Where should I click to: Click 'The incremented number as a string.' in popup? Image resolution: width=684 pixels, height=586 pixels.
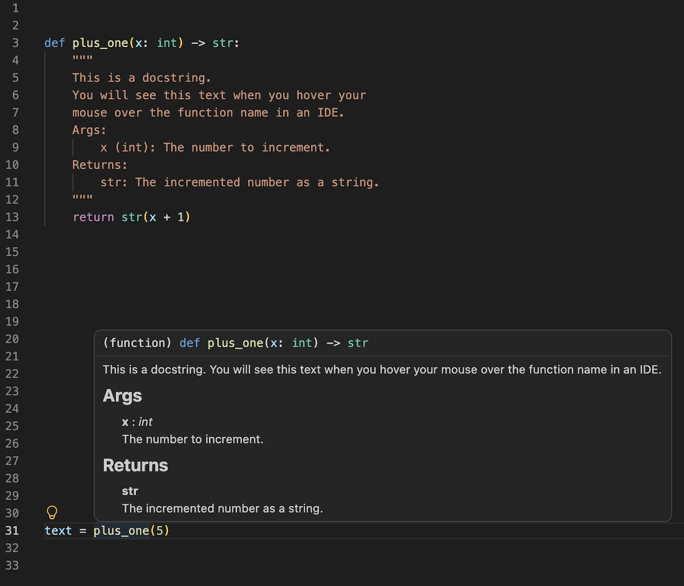pos(222,508)
